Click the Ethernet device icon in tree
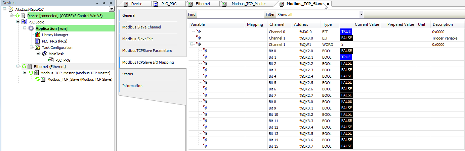Screen dimensions: 465x151 30,67
